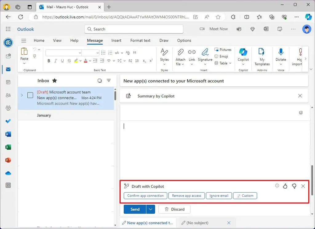The height and width of the screenshot is (229, 315).
Task: Click Confirm app connection Copilot suggestion
Action: 145,195
